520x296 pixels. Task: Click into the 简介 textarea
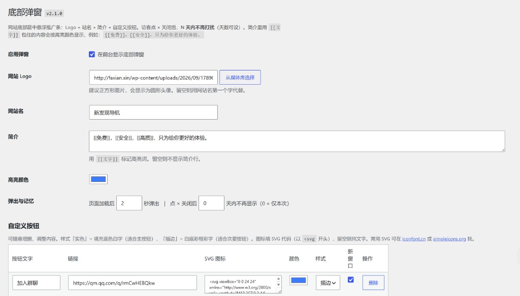[297, 141]
